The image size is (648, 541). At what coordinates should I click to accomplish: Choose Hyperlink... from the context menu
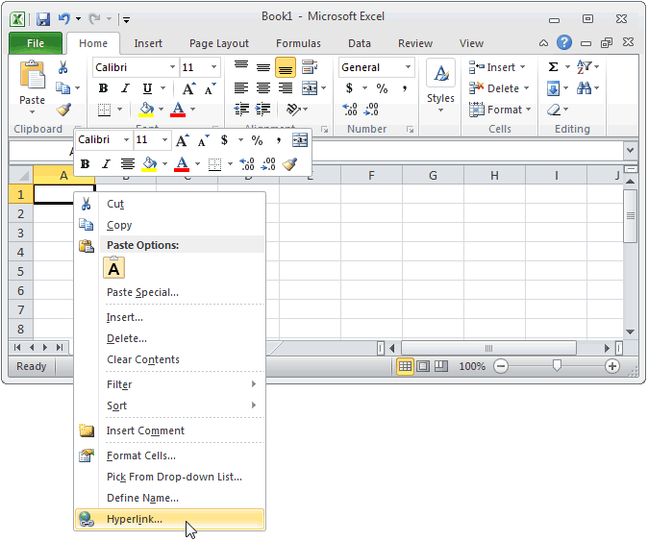click(169, 519)
